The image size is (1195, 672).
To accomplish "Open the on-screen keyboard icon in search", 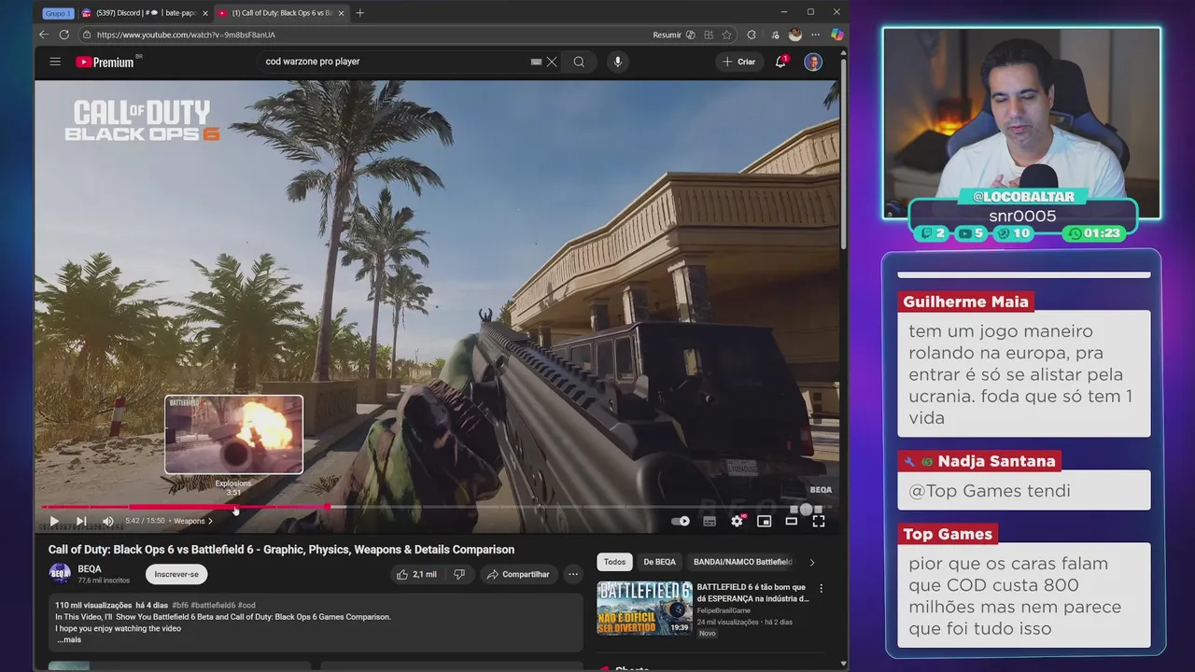I will point(536,62).
